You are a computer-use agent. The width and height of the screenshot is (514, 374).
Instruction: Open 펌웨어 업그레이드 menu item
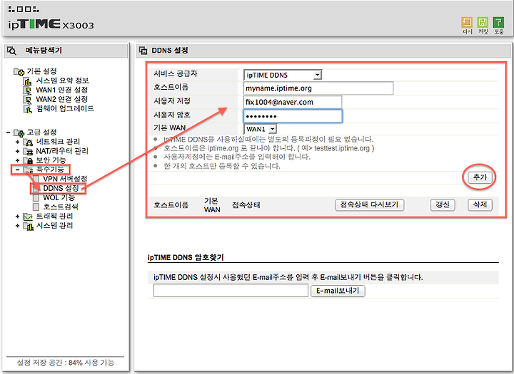point(65,108)
